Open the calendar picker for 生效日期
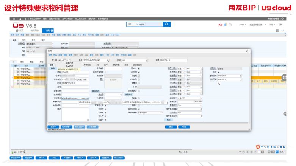Screen dimensions: 296x166 (x=241, y=76)
